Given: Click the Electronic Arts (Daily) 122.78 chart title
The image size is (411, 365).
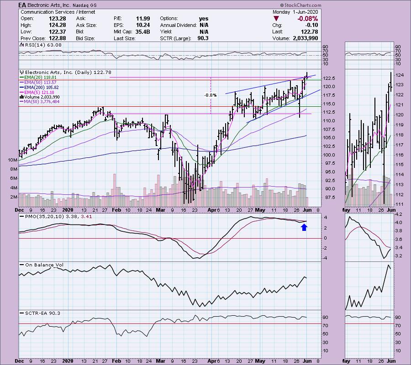Looking at the screenshot, I should tap(66, 72).
